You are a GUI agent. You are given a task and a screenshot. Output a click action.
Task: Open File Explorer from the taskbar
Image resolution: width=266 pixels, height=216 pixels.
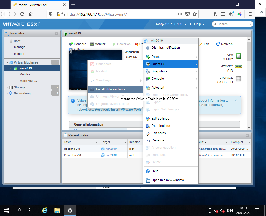click(x=57, y=211)
